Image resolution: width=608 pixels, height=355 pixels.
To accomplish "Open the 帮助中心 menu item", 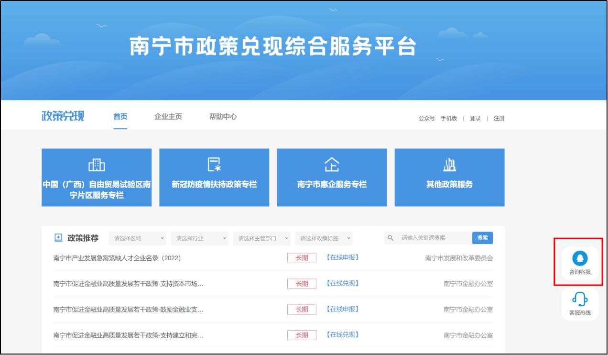I will pos(222,116).
